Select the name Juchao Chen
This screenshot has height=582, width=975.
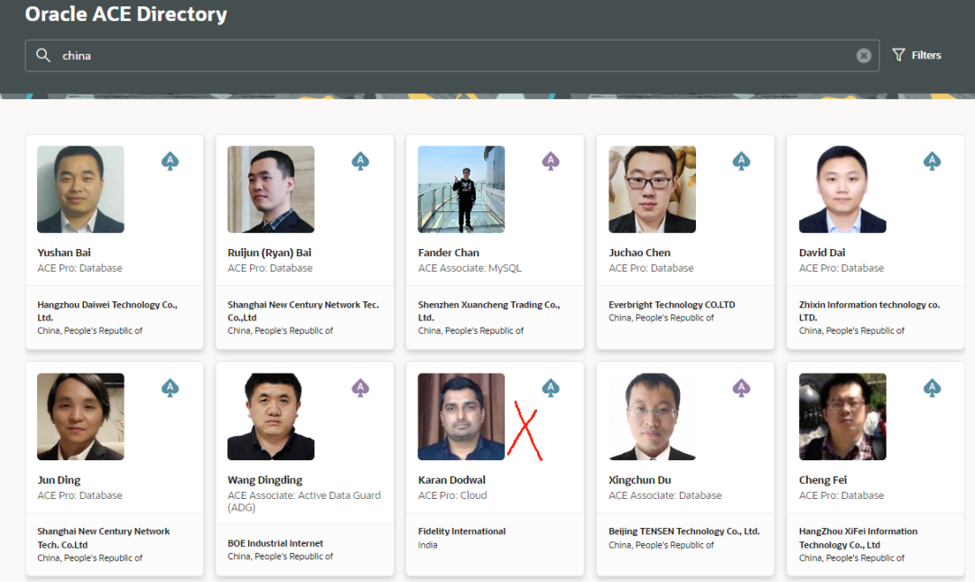click(x=639, y=253)
